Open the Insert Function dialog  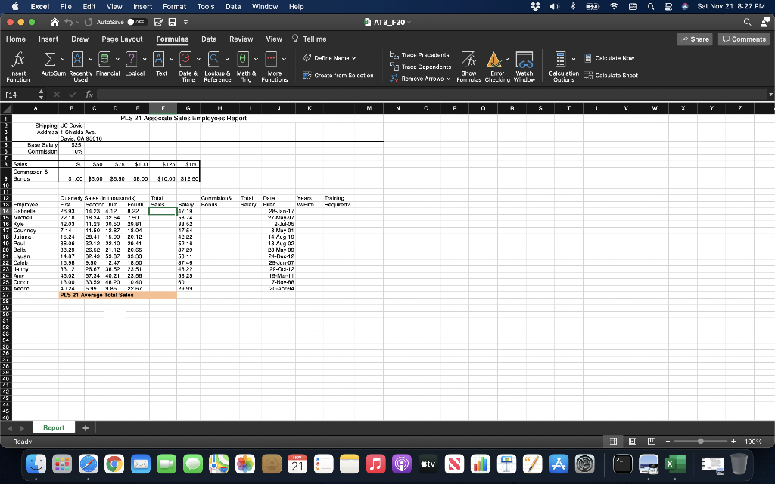(x=18, y=67)
